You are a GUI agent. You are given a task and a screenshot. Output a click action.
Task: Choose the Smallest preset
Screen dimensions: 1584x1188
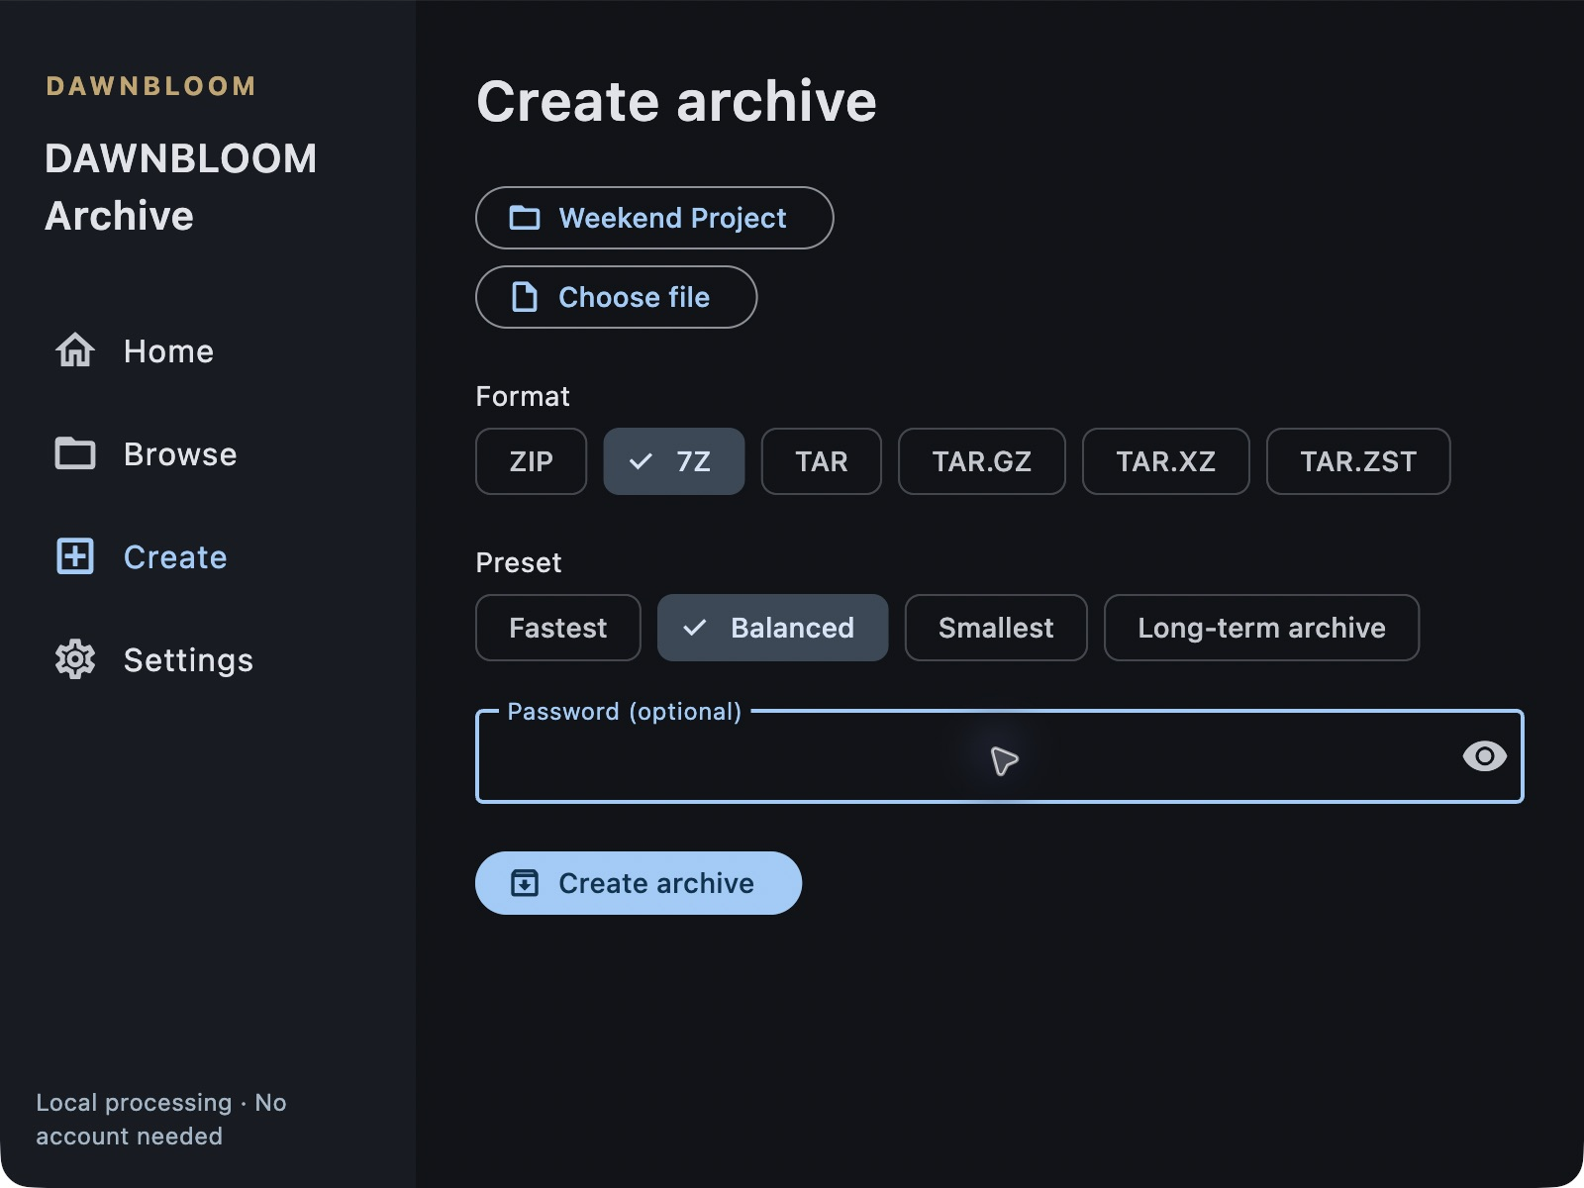(x=996, y=628)
